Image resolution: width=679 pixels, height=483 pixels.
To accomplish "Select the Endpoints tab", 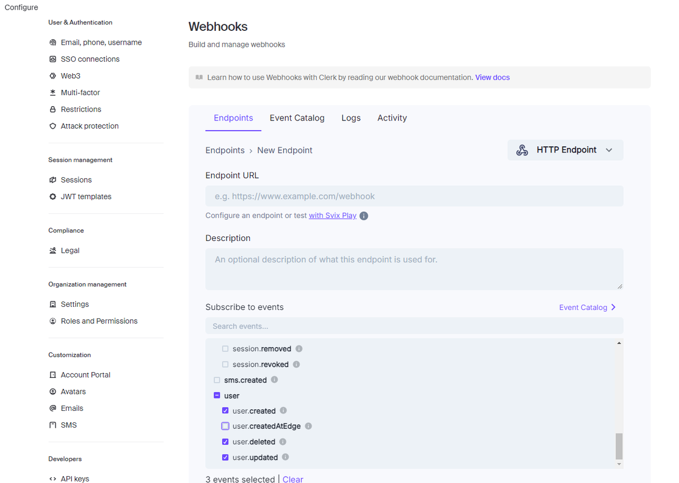I will coord(233,118).
